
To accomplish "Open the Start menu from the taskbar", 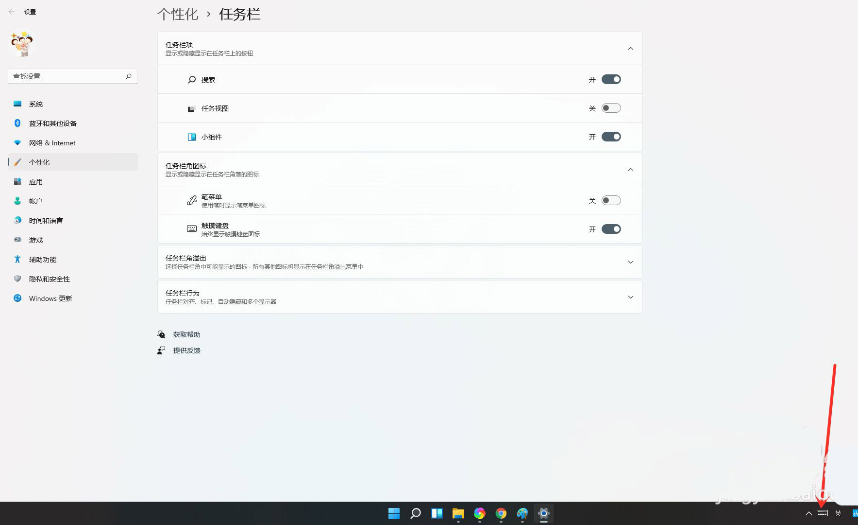I will coord(394,513).
